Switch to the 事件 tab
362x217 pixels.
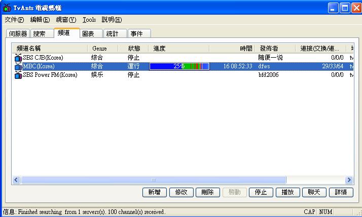139,33
